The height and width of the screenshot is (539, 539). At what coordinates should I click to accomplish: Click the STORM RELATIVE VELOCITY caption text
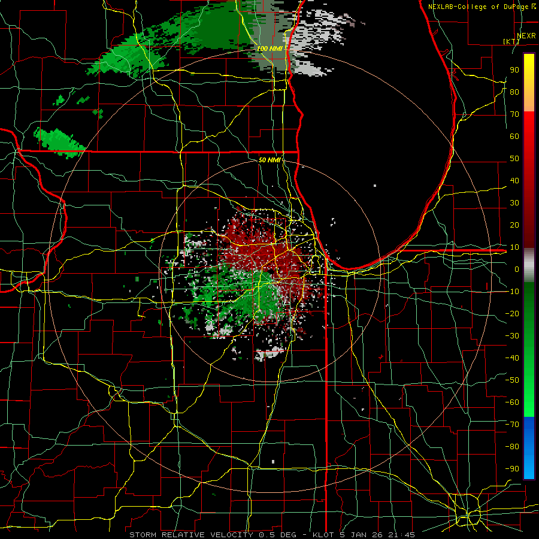tap(191, 535)
